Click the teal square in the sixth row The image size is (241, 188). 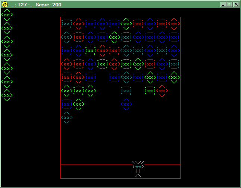(x=126, y=90)
